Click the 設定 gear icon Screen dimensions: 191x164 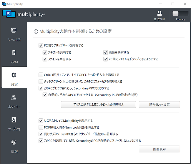click(x=14, y=75)
